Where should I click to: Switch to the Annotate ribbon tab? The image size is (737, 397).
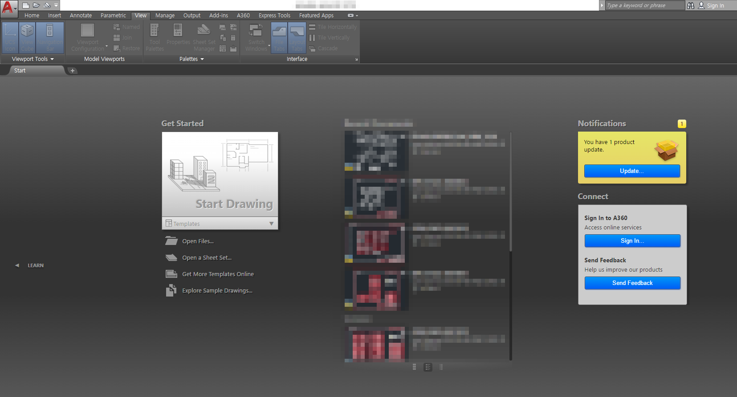click(81, 16)
